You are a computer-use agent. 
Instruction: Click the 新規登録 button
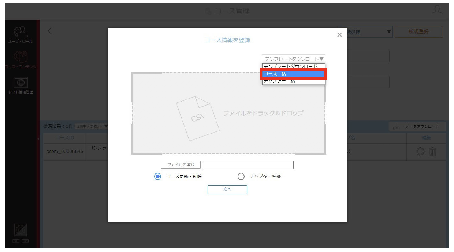pos(419,32)
